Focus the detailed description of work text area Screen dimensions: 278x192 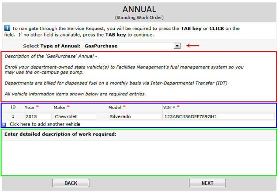point(139,156)
